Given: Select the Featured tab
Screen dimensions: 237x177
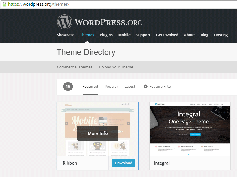Looking at the screenshot, I should (x=90, y=87).
